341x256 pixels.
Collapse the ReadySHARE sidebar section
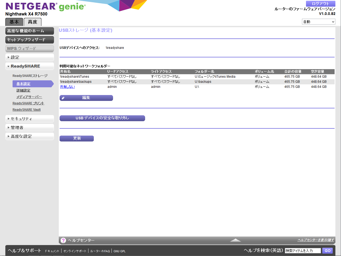[29, 66]
